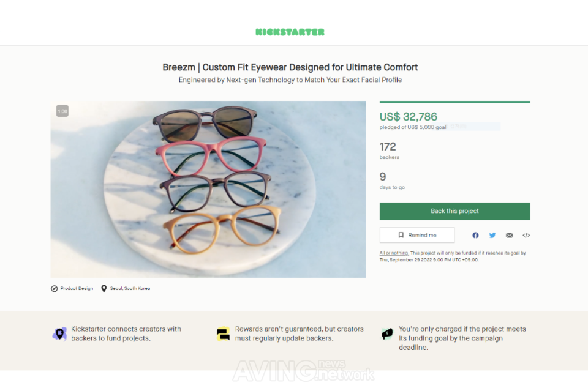Click the Seoul location pin icon

pos(104,288)
